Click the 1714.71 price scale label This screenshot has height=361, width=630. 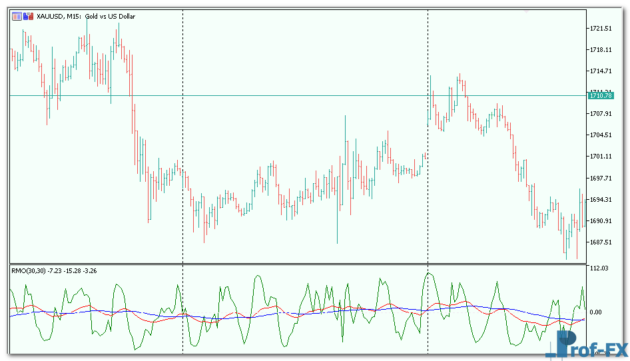(600, 71)
